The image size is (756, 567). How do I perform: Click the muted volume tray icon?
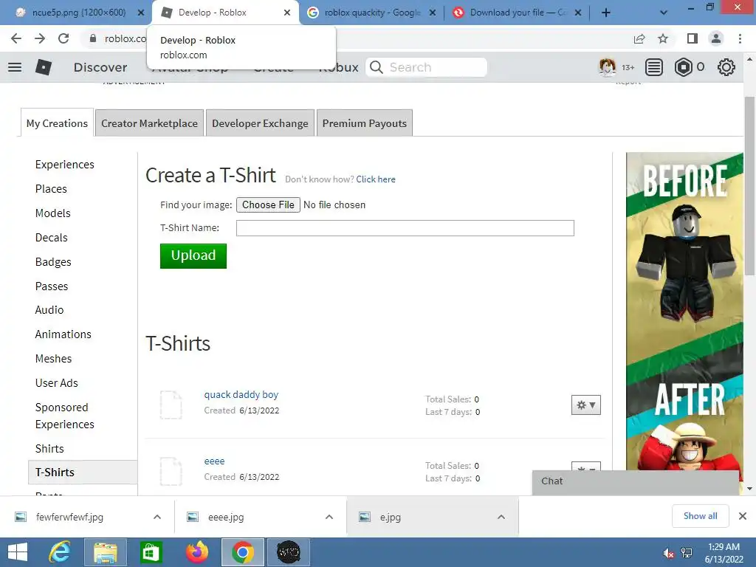tap(667, 553)
